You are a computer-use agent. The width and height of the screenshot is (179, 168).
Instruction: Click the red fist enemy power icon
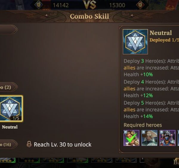point(140,5)
